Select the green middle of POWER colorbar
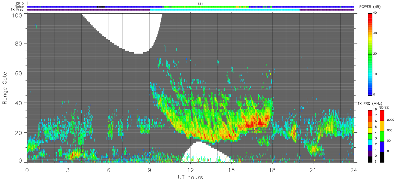The image size is (398, 184). tap(370, 54)
